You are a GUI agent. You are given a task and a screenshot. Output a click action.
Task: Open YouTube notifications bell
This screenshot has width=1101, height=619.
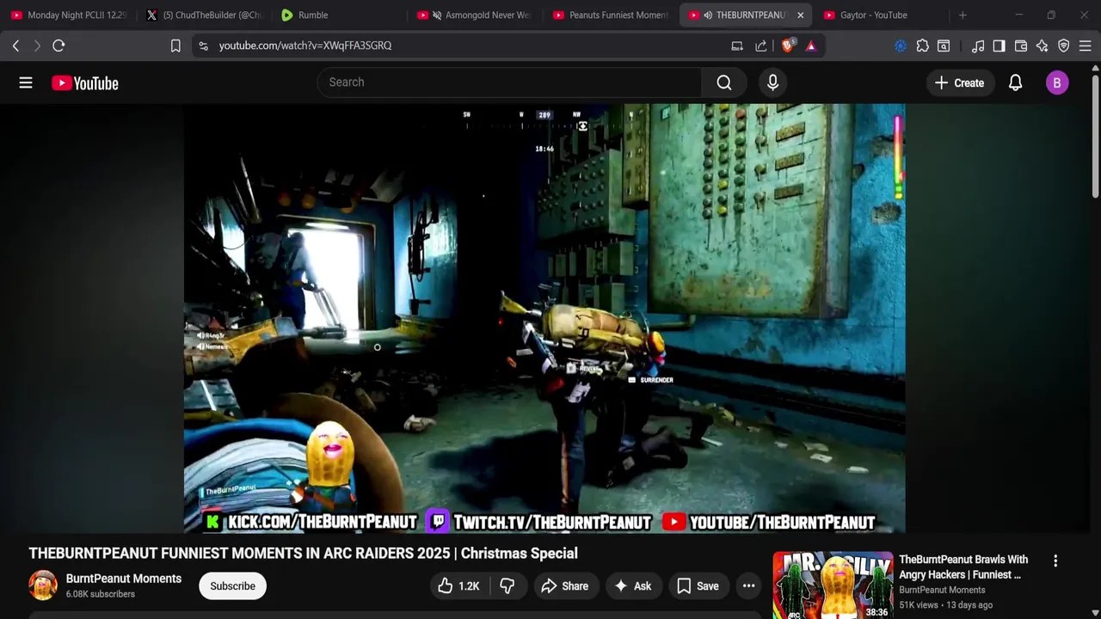tap(1015, 83)
